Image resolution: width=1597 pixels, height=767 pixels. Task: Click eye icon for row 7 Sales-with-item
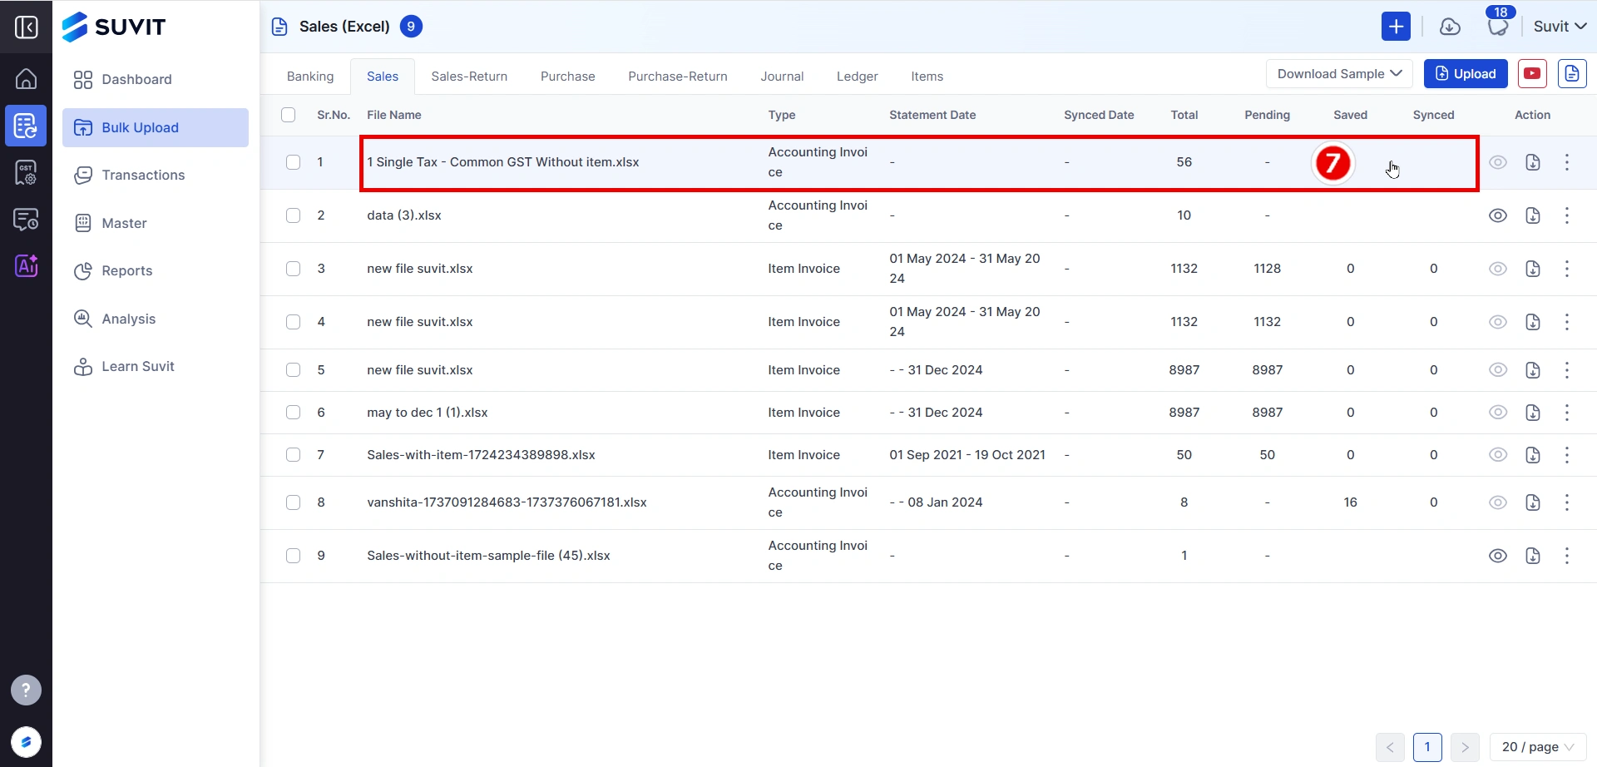click(1498, 455)
